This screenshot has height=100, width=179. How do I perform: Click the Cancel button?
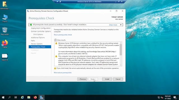pos(118,79)
